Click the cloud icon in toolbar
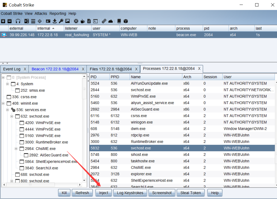277x199 pixels. tap(110, 21)
